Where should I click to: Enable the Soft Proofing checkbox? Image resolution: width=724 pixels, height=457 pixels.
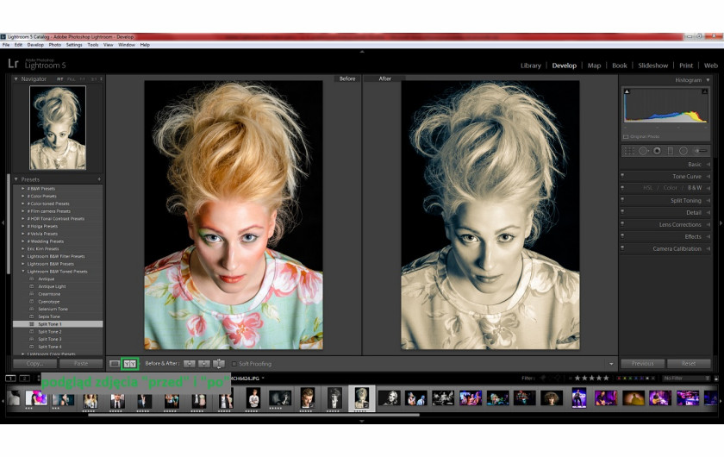234,364
